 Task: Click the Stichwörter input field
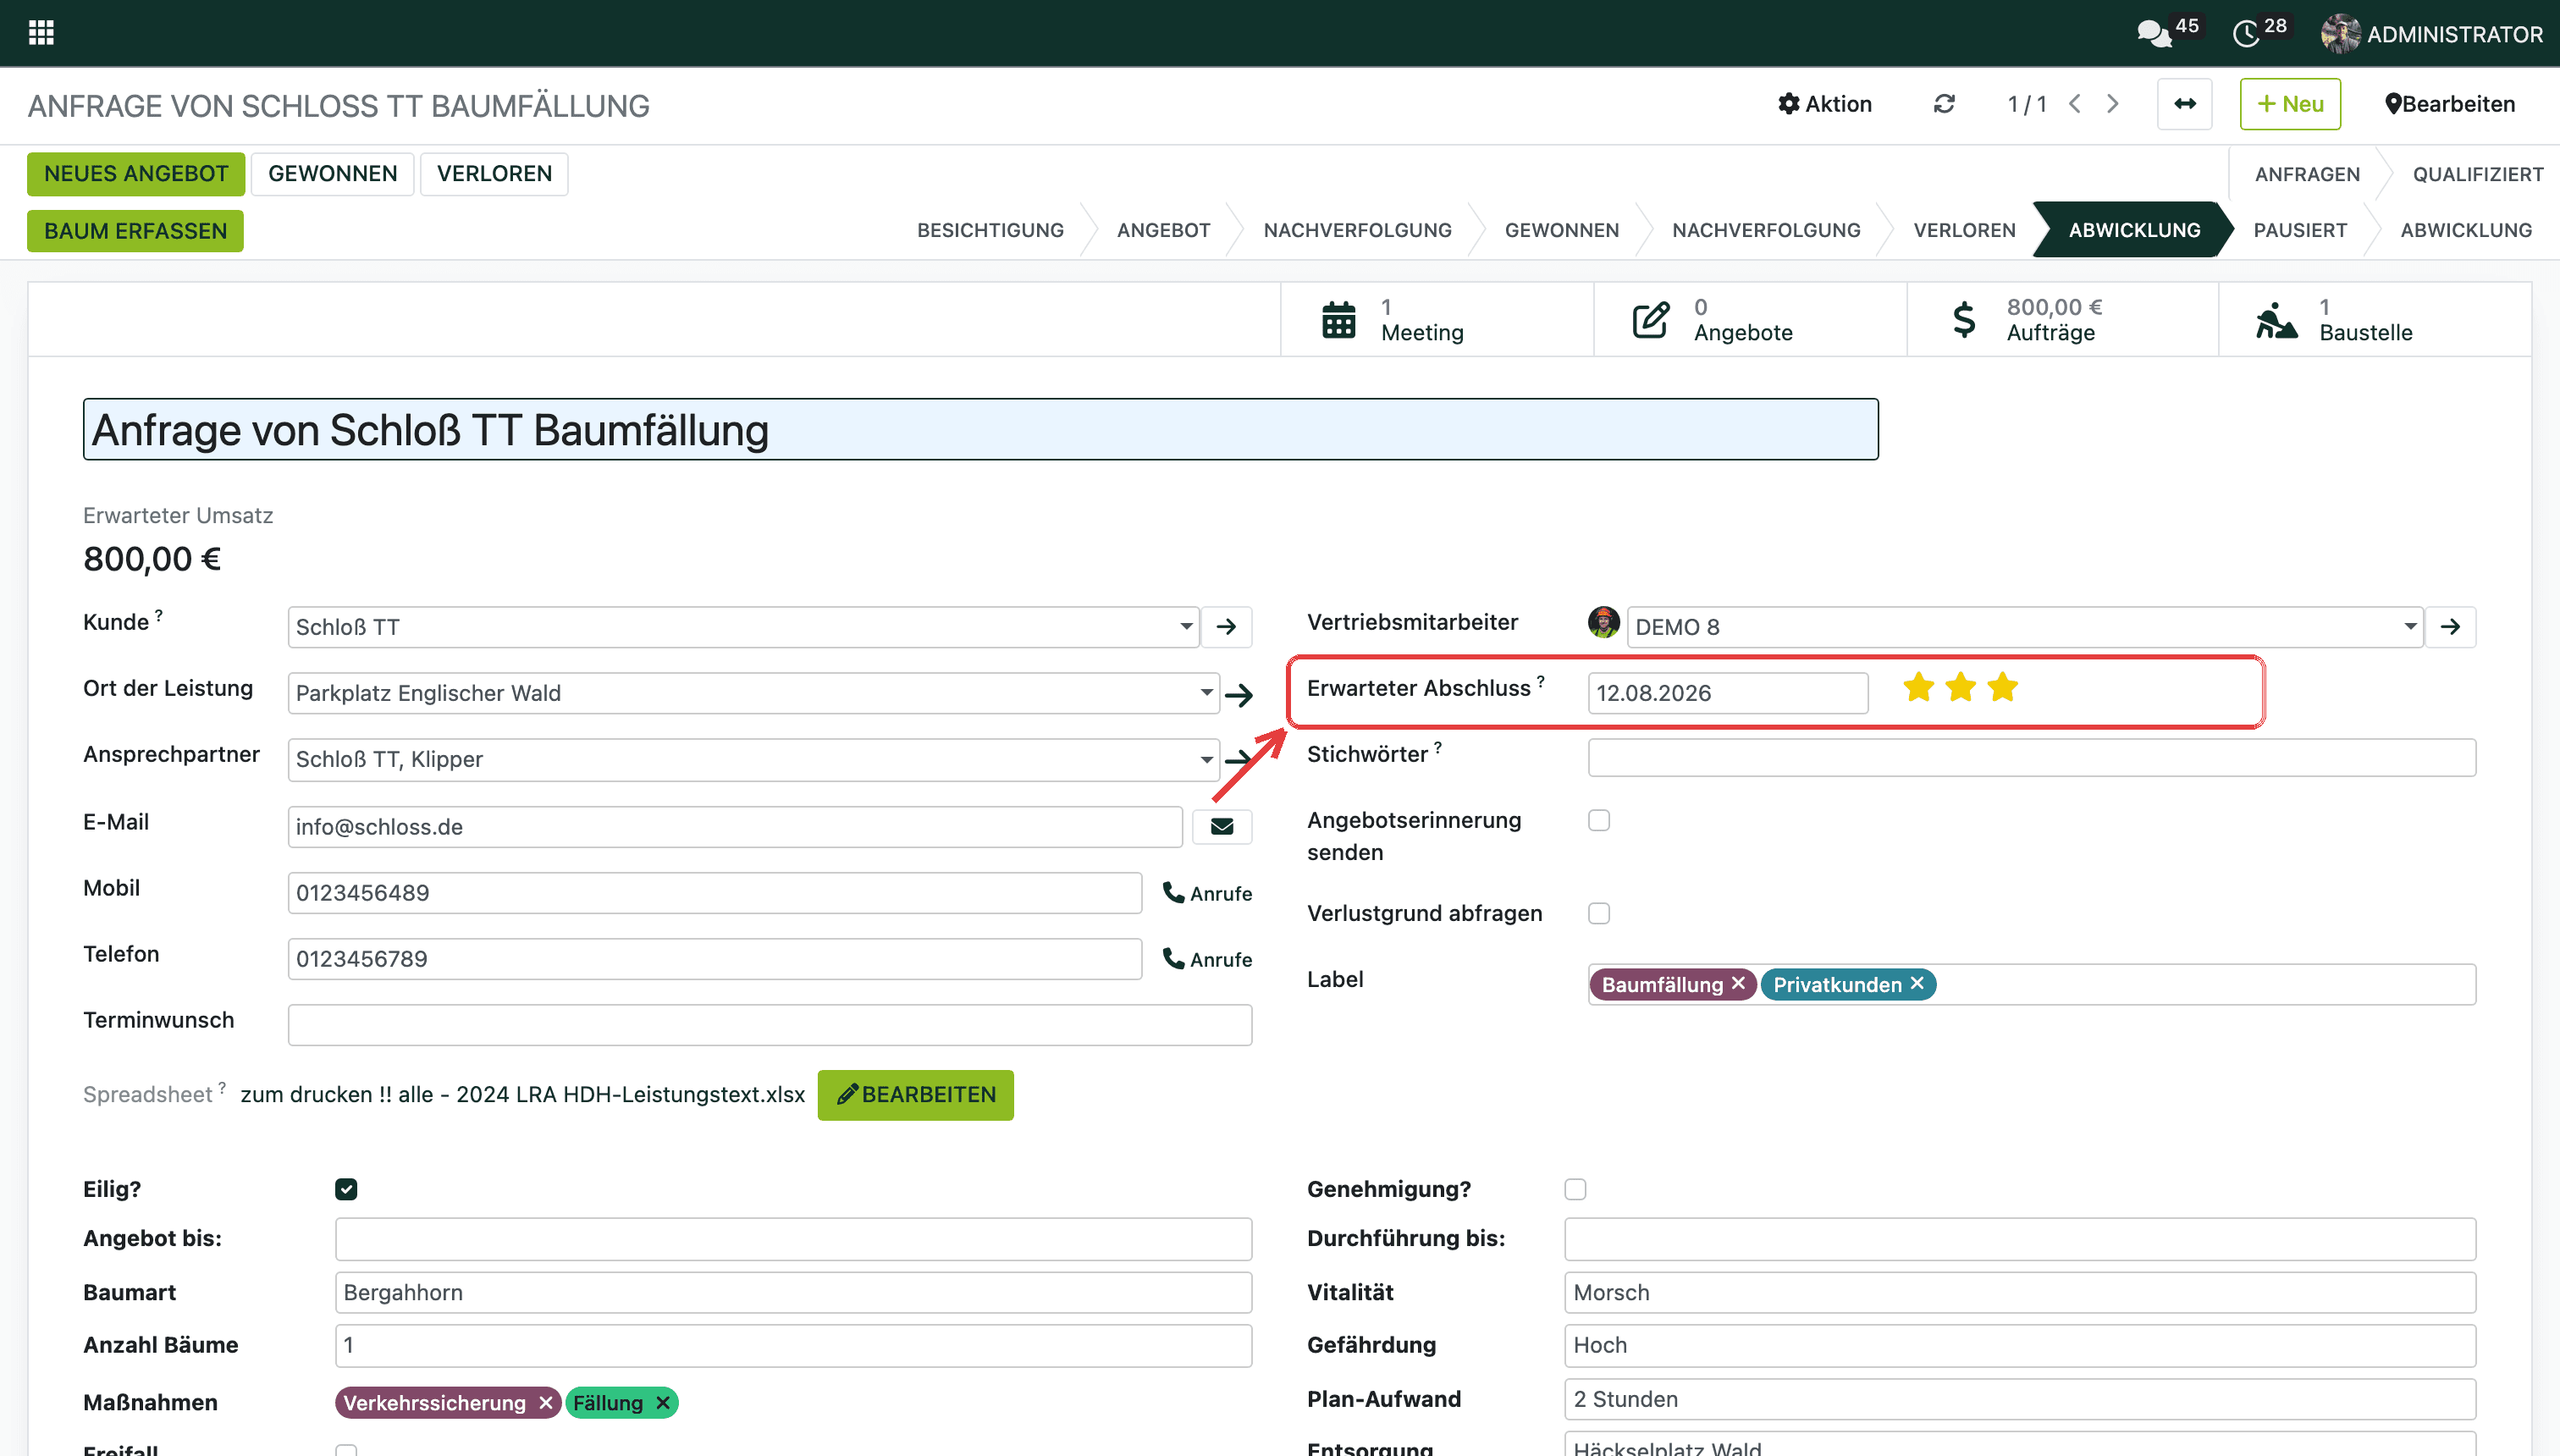tap(2032, 758)
